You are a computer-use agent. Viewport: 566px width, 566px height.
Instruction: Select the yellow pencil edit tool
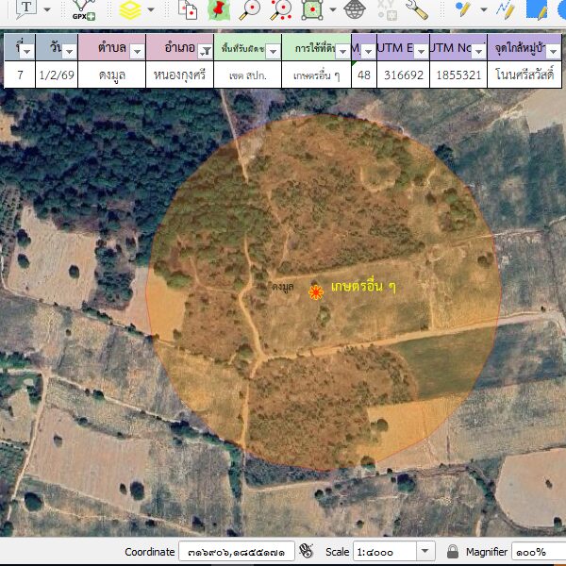click(462, 9)
